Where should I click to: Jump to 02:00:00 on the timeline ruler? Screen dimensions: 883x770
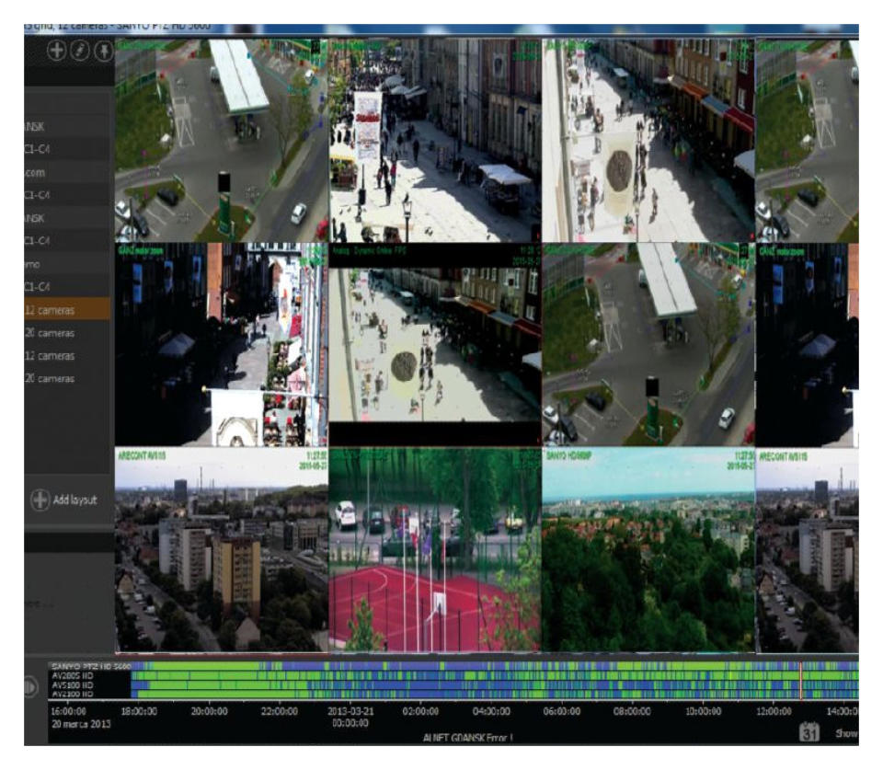(x=419, y=711)
